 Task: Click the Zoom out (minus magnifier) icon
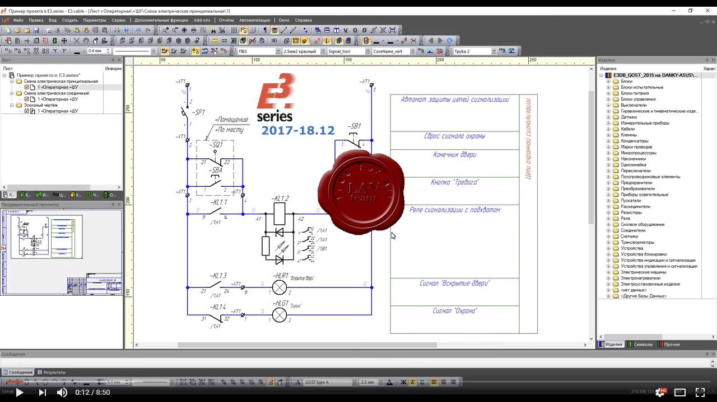coord(175,30)
